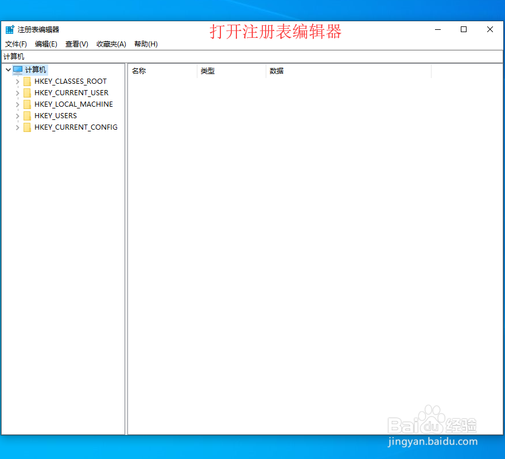Viewport: 505px width, 459px height.
Task: Expand the HKEY_CURRENT_CONFIG key
Action: 18,127
